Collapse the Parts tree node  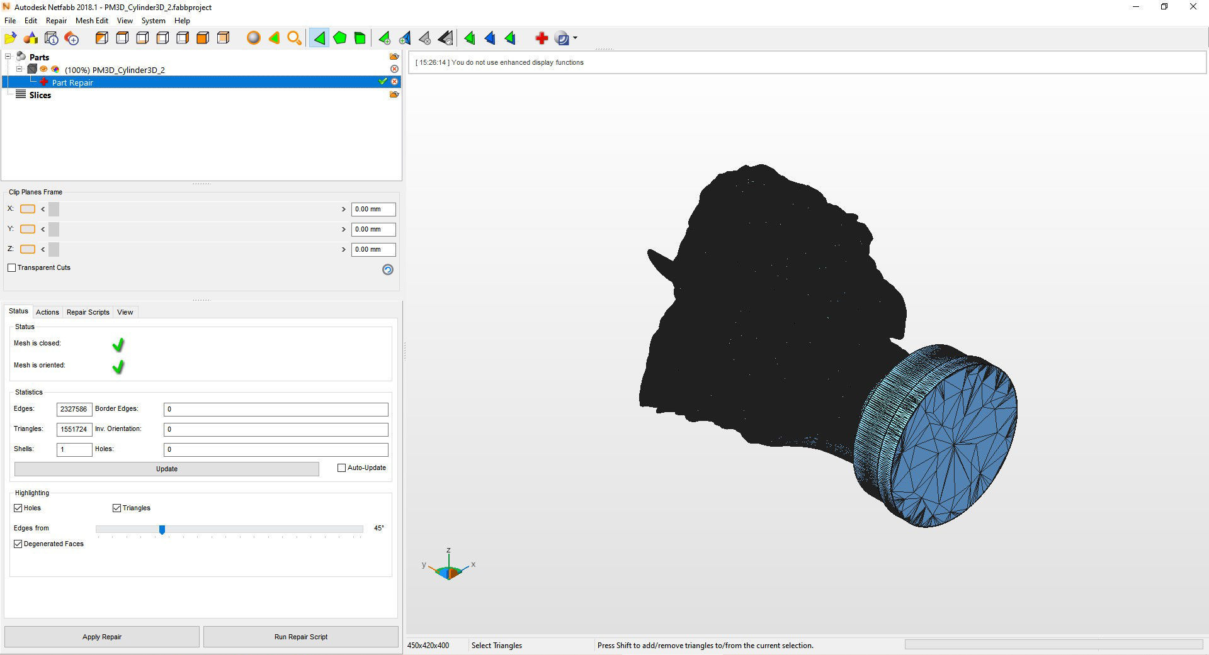[8, 57]
